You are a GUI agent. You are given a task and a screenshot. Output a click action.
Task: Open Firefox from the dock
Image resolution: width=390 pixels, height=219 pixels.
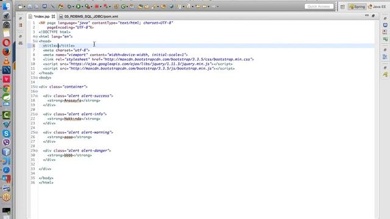6,52
